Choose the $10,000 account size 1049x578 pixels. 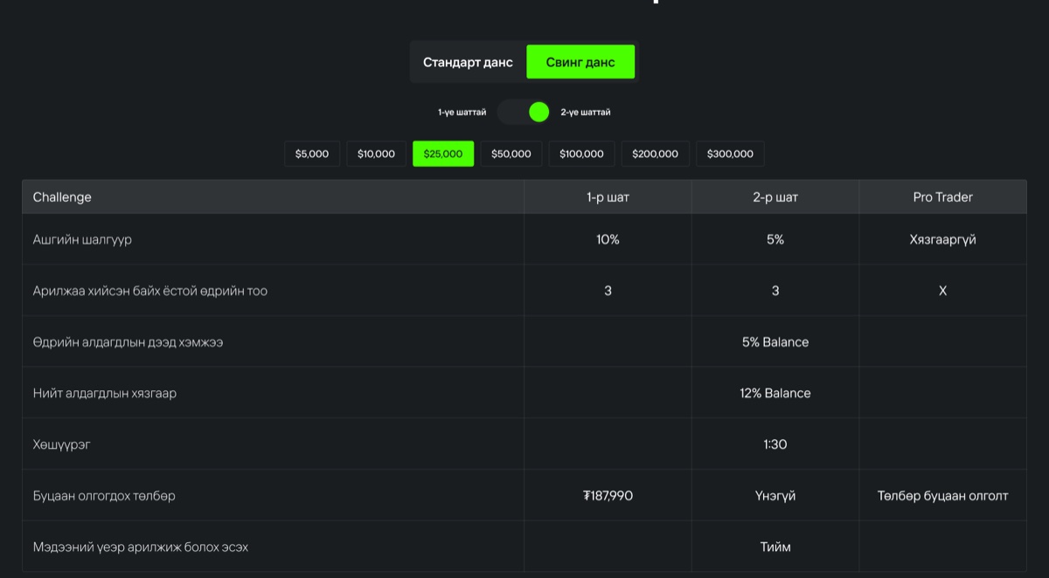click(376, 154)
